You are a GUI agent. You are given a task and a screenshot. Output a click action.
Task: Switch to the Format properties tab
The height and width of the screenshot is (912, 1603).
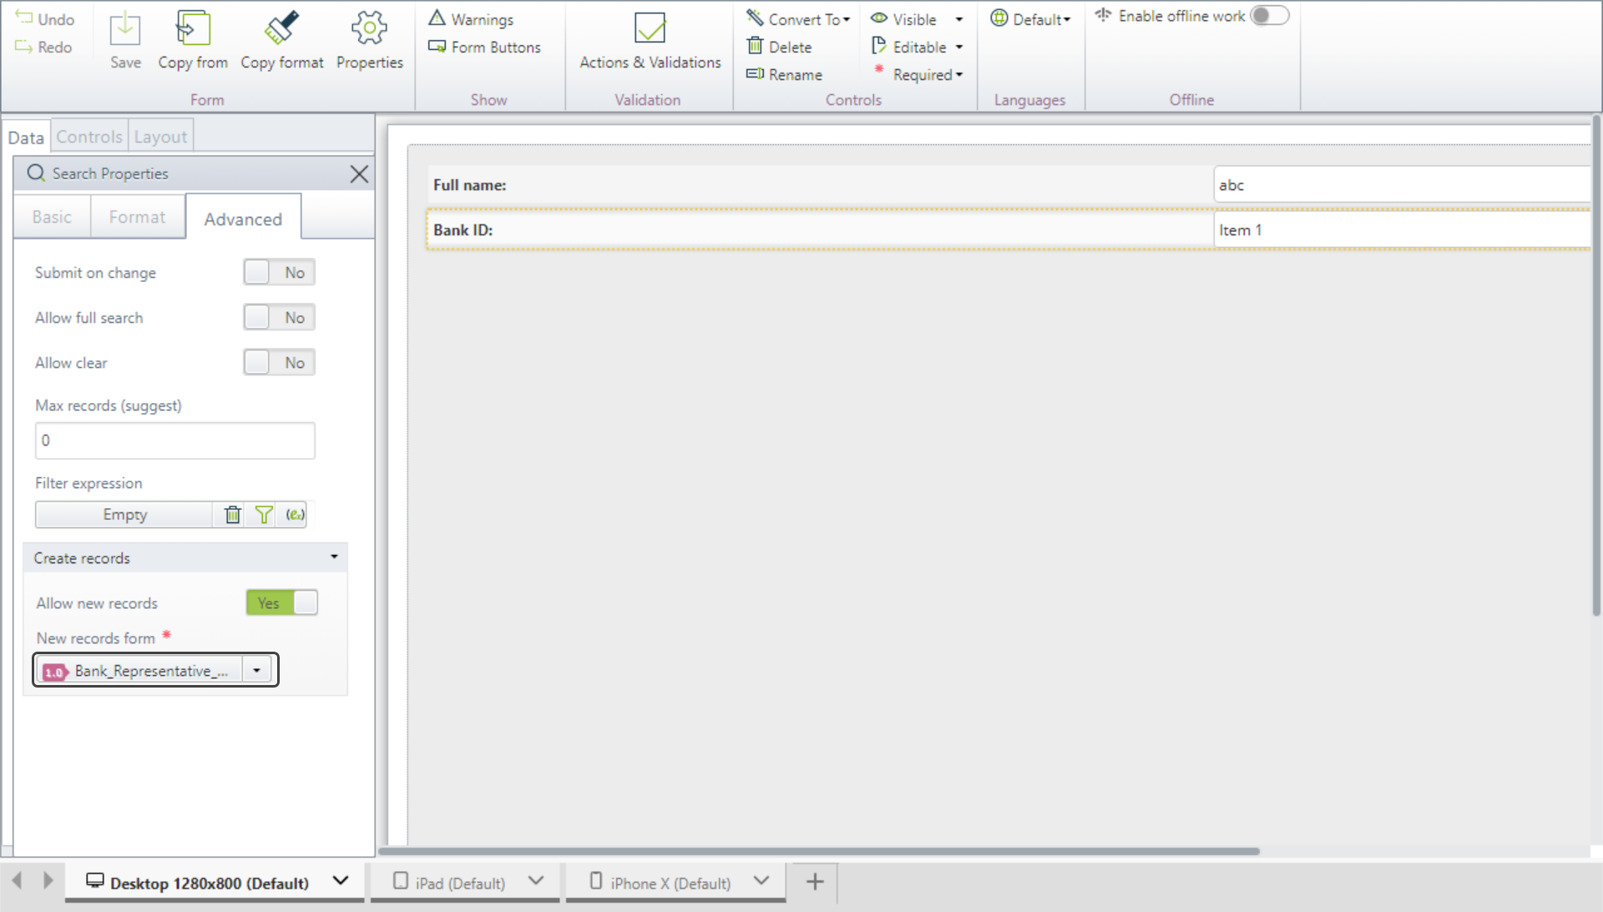coord(137,217)
